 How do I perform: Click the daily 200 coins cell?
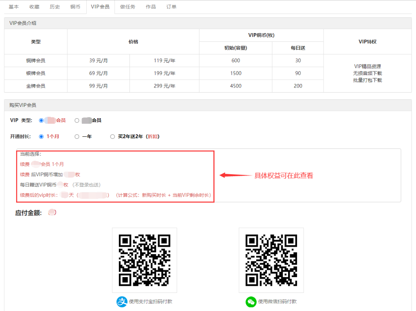coord(298,86)
